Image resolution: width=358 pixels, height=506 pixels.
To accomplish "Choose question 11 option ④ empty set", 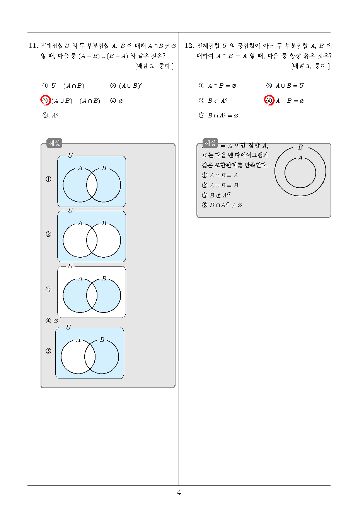I will click(117, 101).
